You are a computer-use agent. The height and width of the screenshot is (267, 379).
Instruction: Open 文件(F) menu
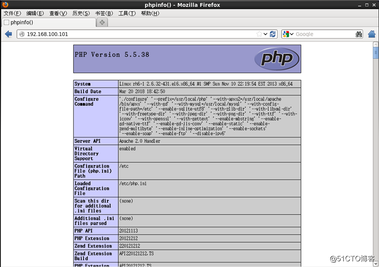point(12,13)
